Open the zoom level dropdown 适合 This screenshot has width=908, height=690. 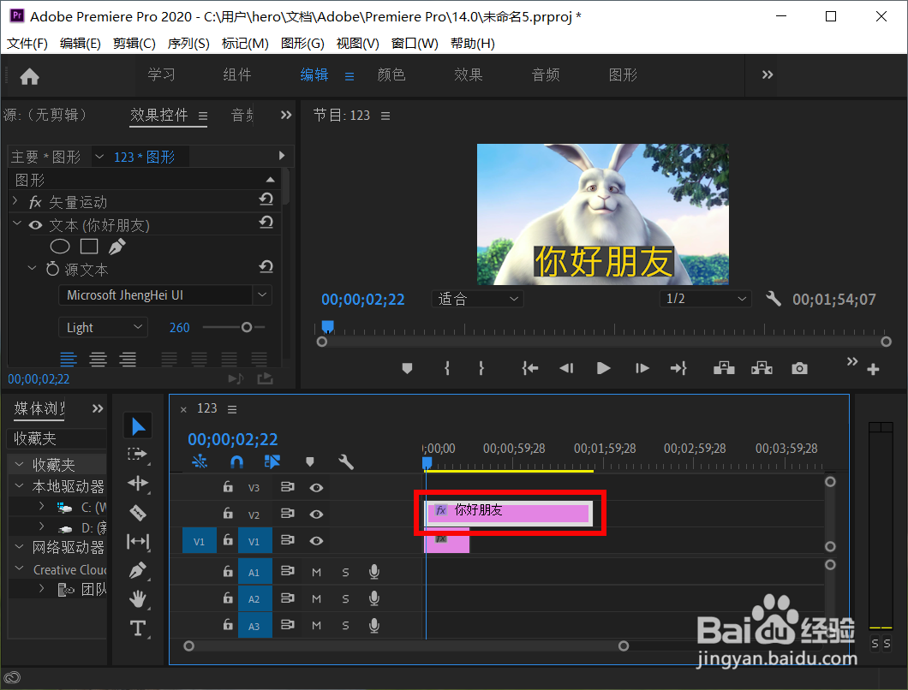click(x=477, y=299)
